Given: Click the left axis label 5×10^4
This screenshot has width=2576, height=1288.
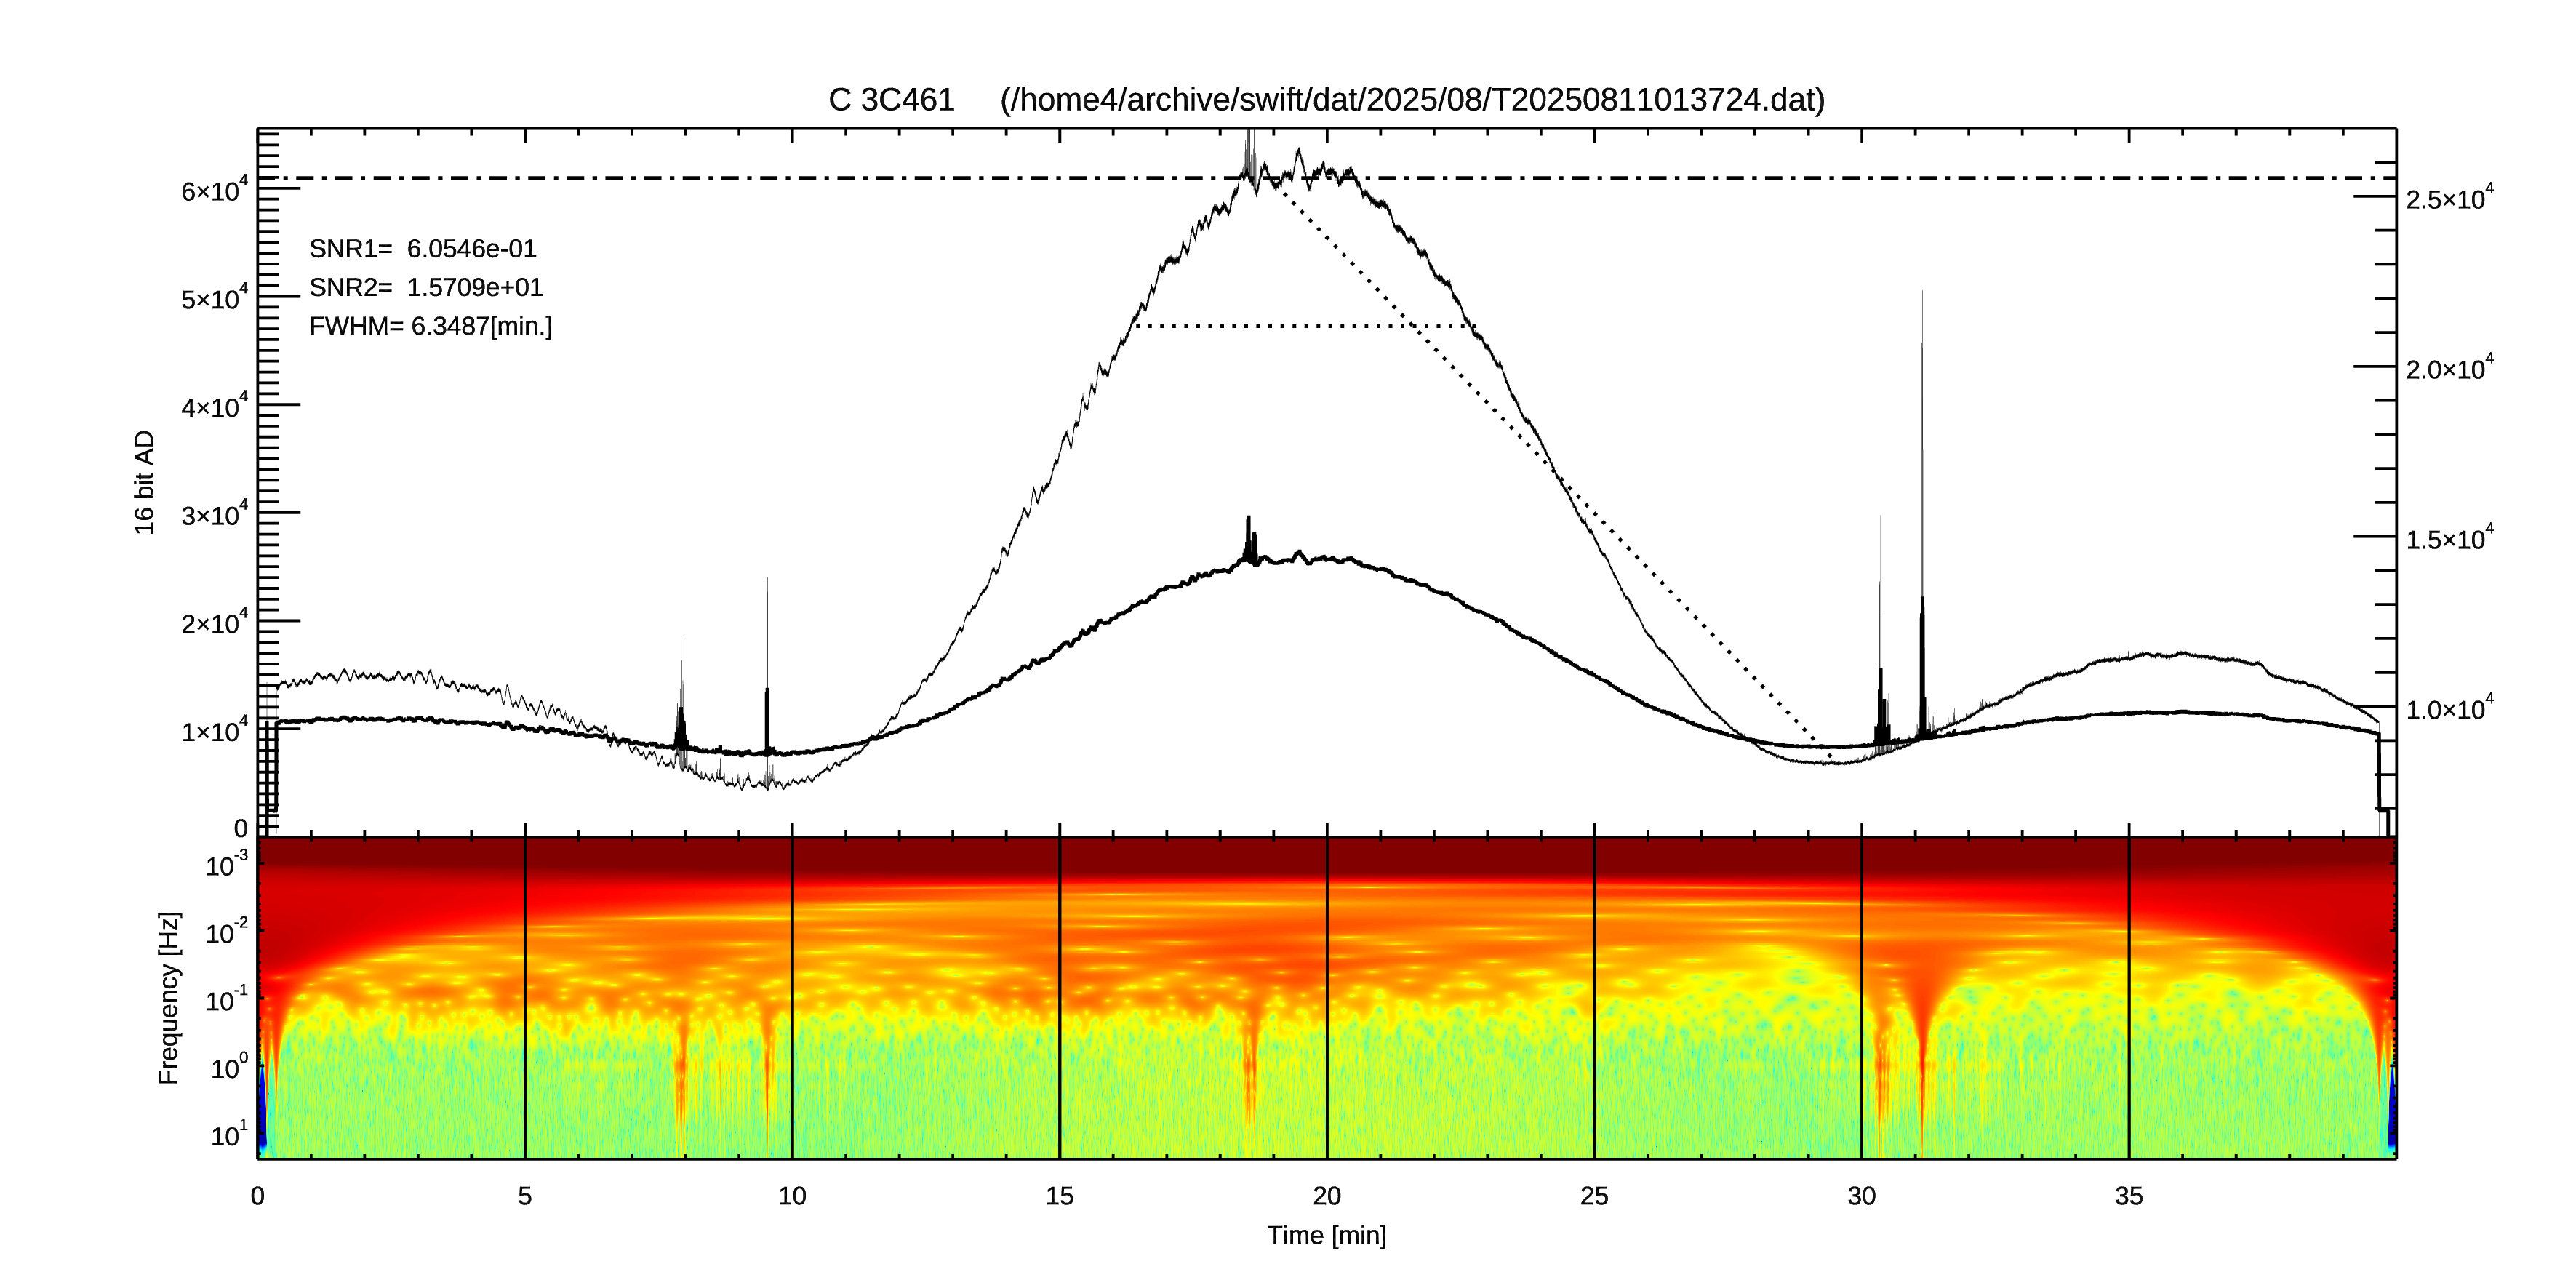Looking at the screenshot, I should click(x=214, y=298).
